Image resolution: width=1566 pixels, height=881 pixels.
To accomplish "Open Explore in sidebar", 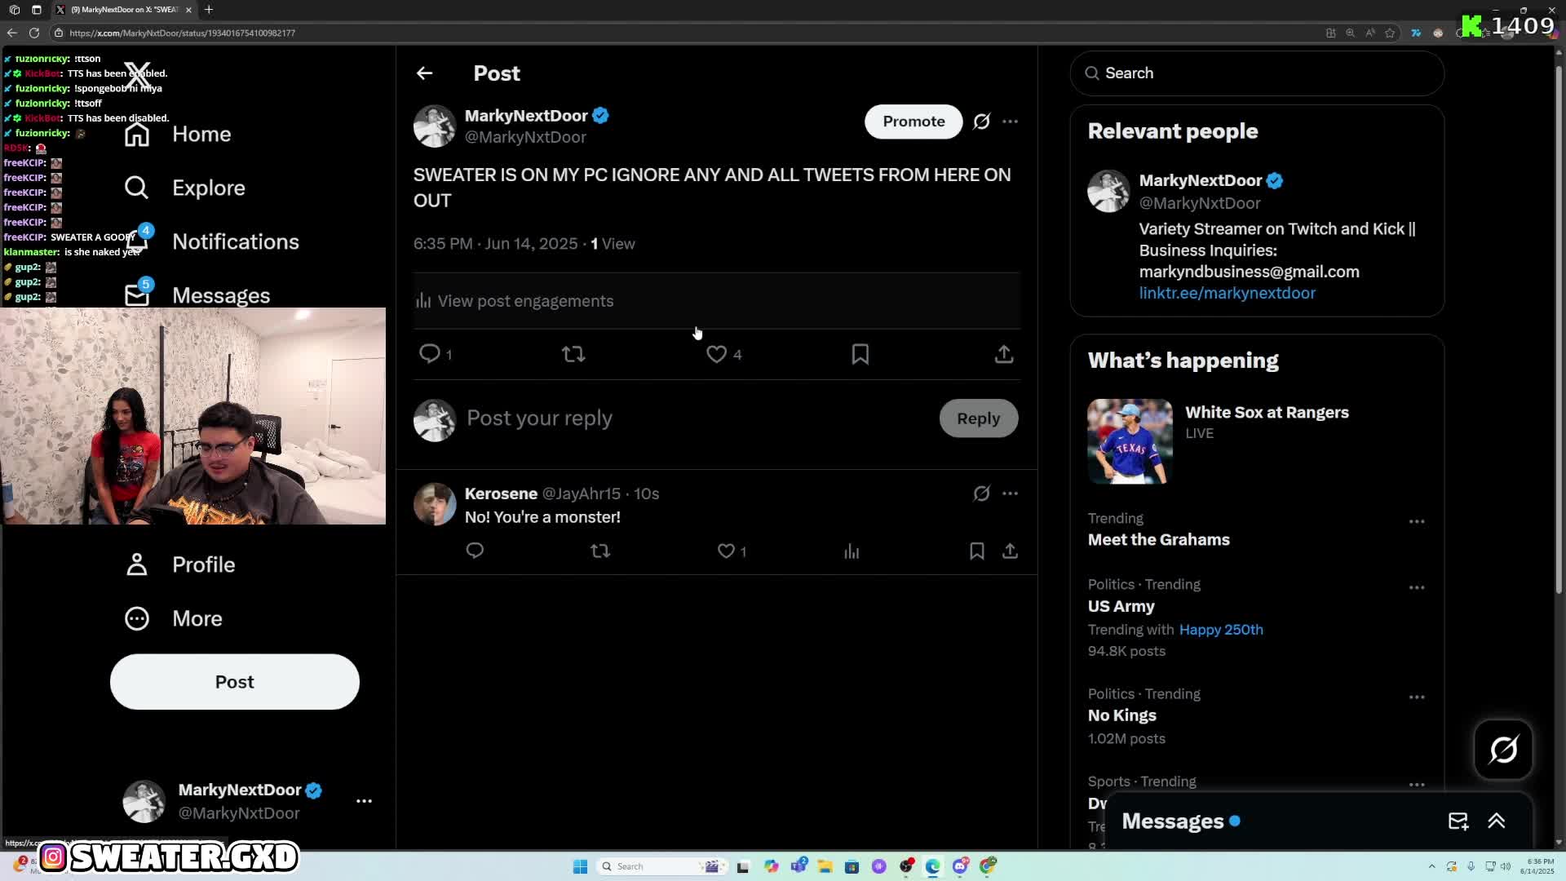I will (184, 188).
